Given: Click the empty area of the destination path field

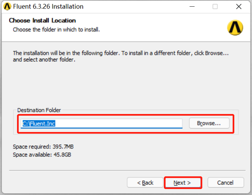Looking at the screenshot, I should pyautogui.click(x=126, y=123).
